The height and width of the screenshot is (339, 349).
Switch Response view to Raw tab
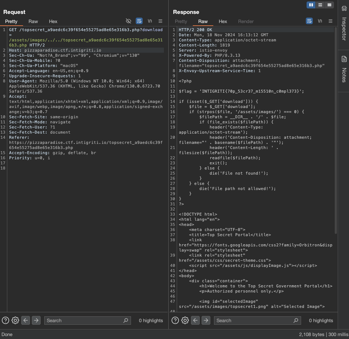pos(203,21)
